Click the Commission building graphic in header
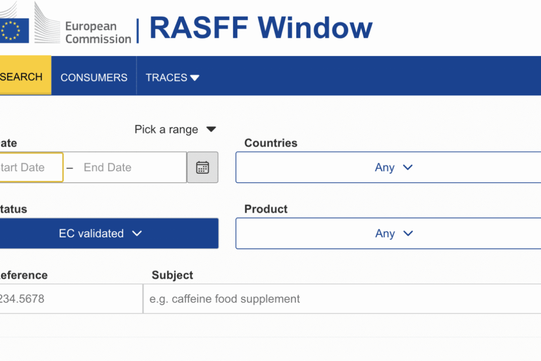The image size is (541, 361). (x=45, y=23)
